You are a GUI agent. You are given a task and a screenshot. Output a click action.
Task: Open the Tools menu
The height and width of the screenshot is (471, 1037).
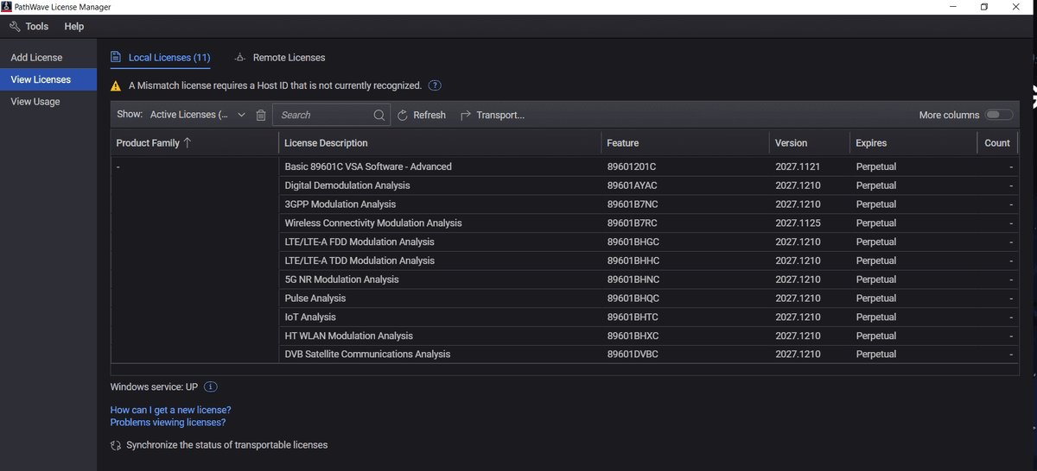pos(29,27)
